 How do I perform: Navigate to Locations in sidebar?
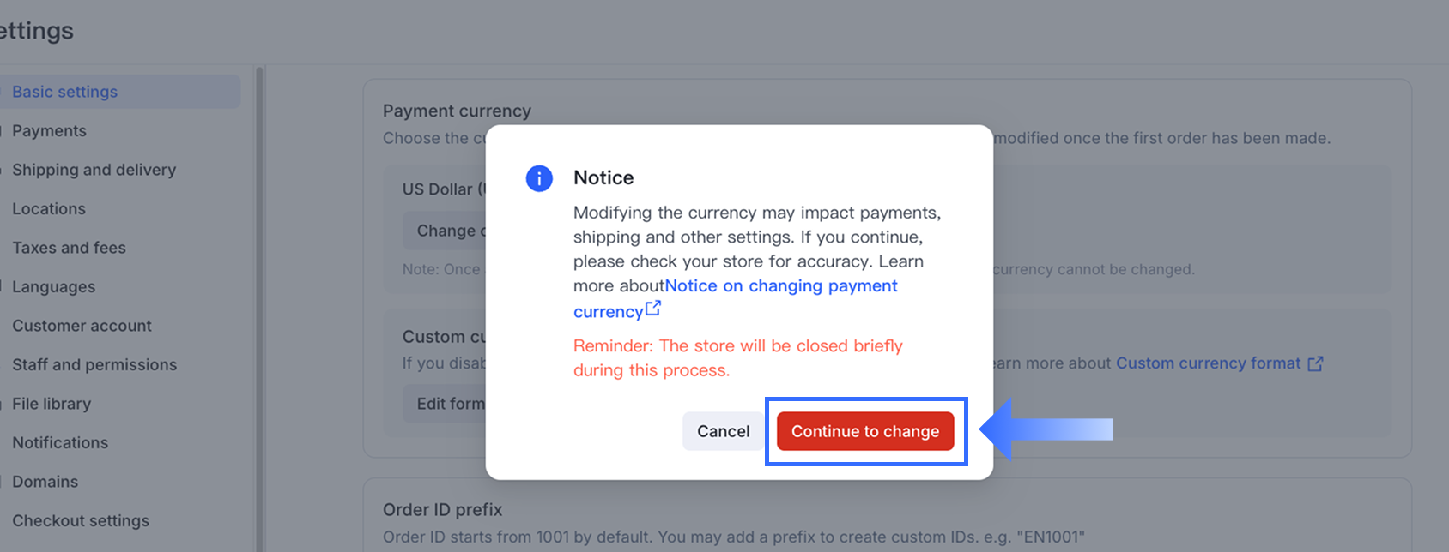tap(49, 209)
